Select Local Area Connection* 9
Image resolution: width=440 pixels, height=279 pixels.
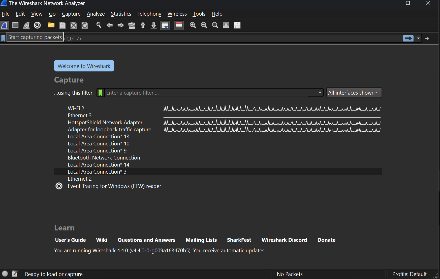(218, 151)
